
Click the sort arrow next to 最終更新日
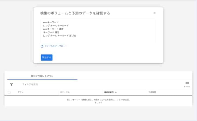(116, 92)
